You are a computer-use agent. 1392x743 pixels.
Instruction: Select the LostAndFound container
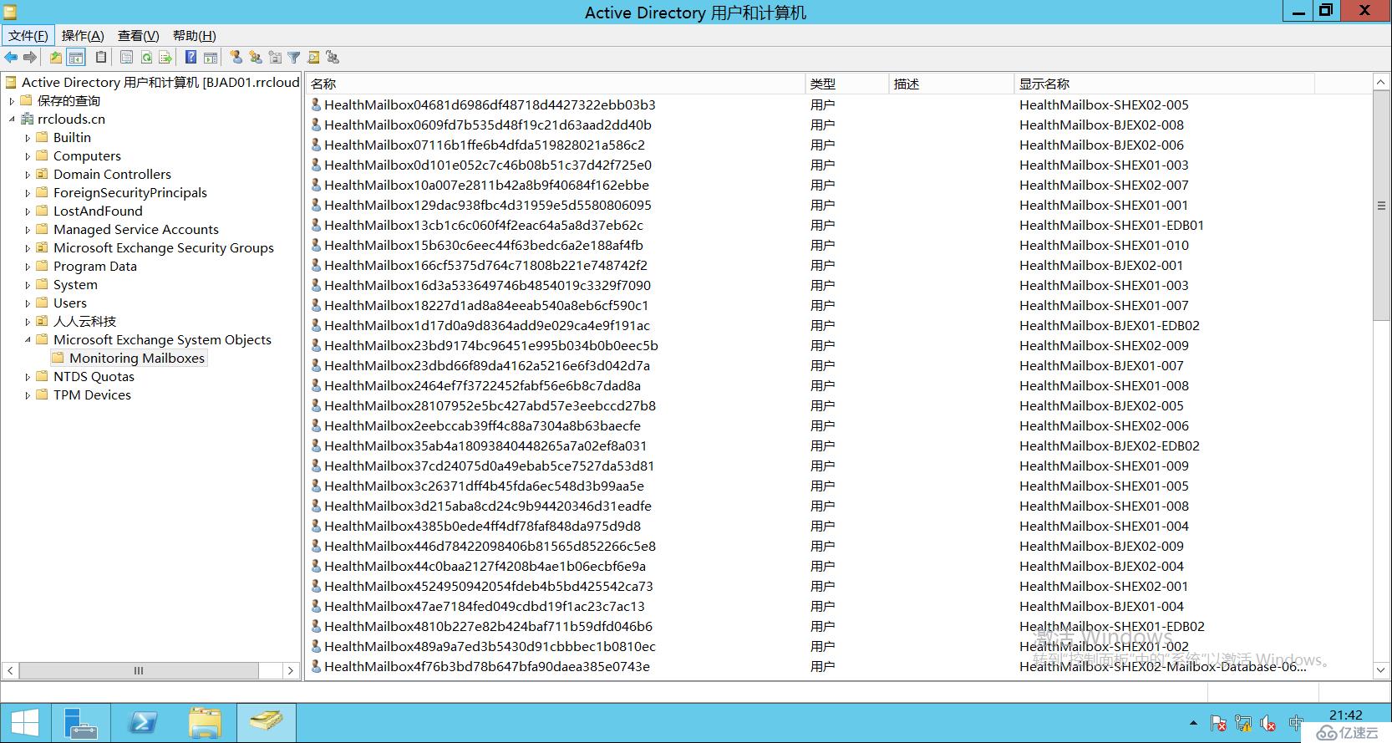pos(98,211)
